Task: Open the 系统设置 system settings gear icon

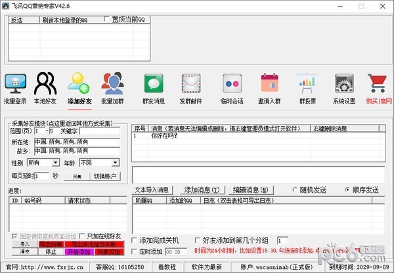Action: tap(344, 83)
